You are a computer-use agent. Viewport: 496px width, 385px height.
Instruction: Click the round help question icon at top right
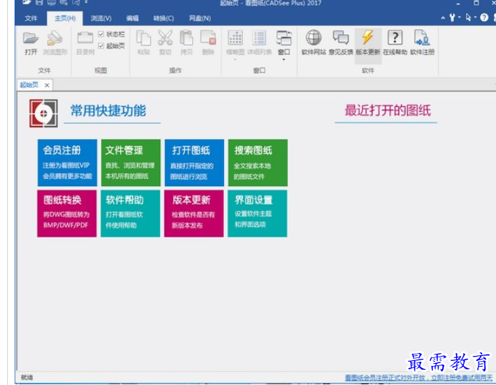(x=484, y=17)
